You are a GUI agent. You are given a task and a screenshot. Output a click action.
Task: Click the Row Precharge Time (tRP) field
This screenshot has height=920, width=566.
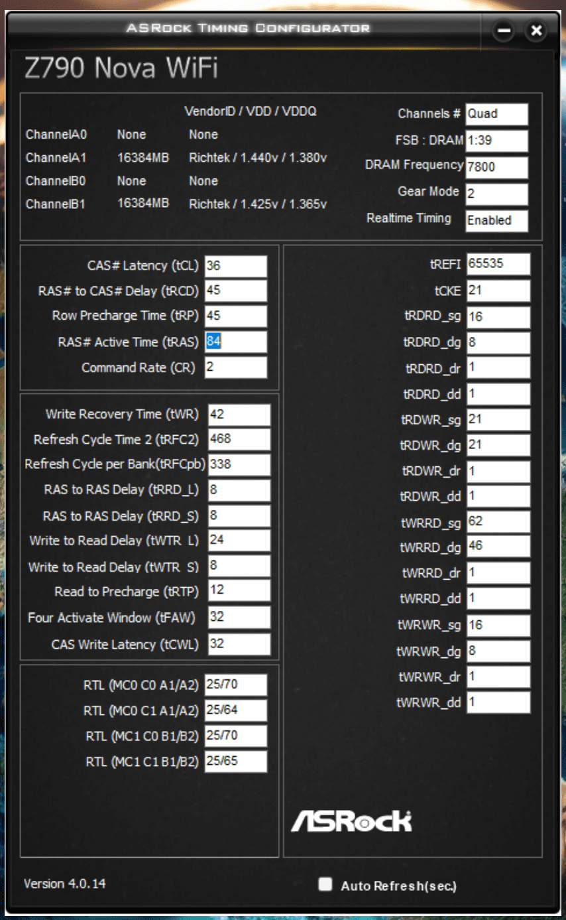point(235,316)
